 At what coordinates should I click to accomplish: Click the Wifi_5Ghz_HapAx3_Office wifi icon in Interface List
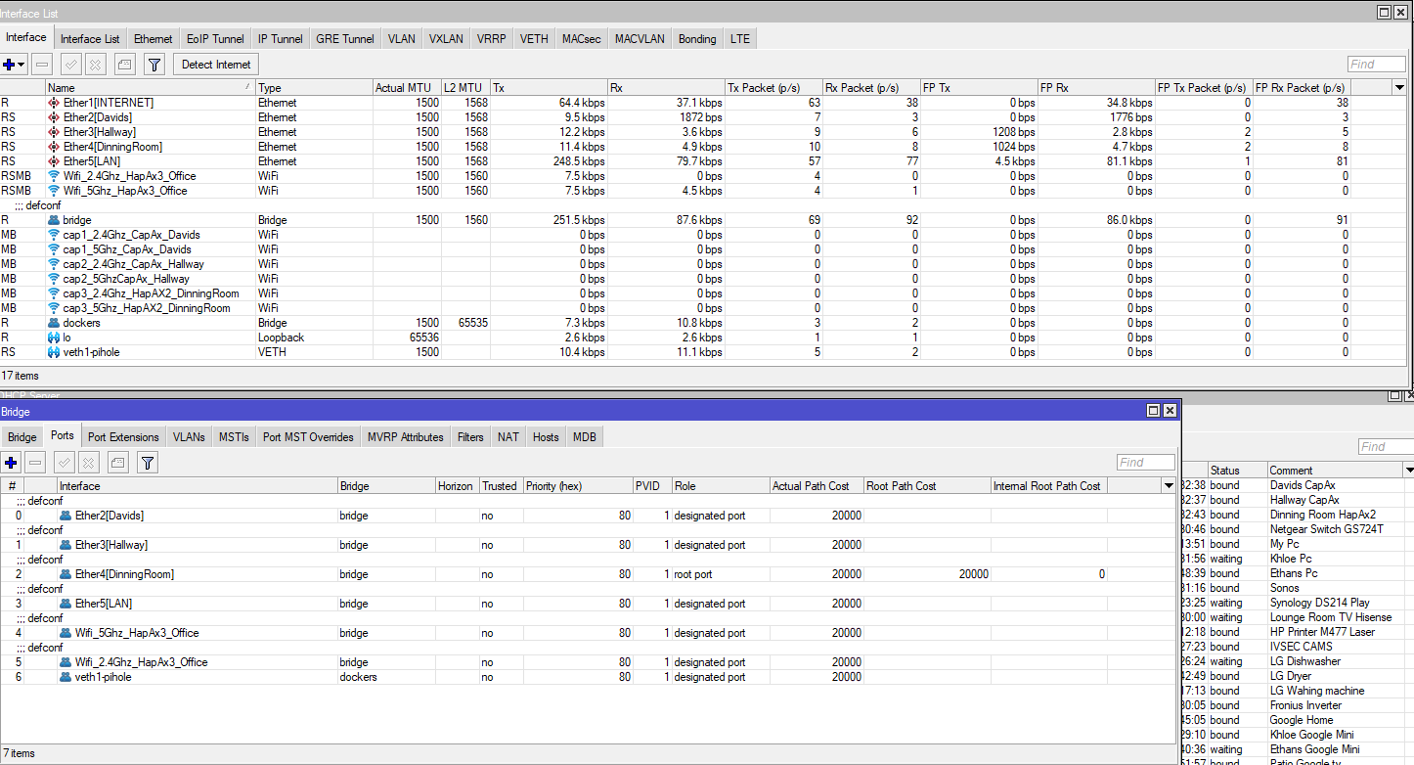click(54, 191)
